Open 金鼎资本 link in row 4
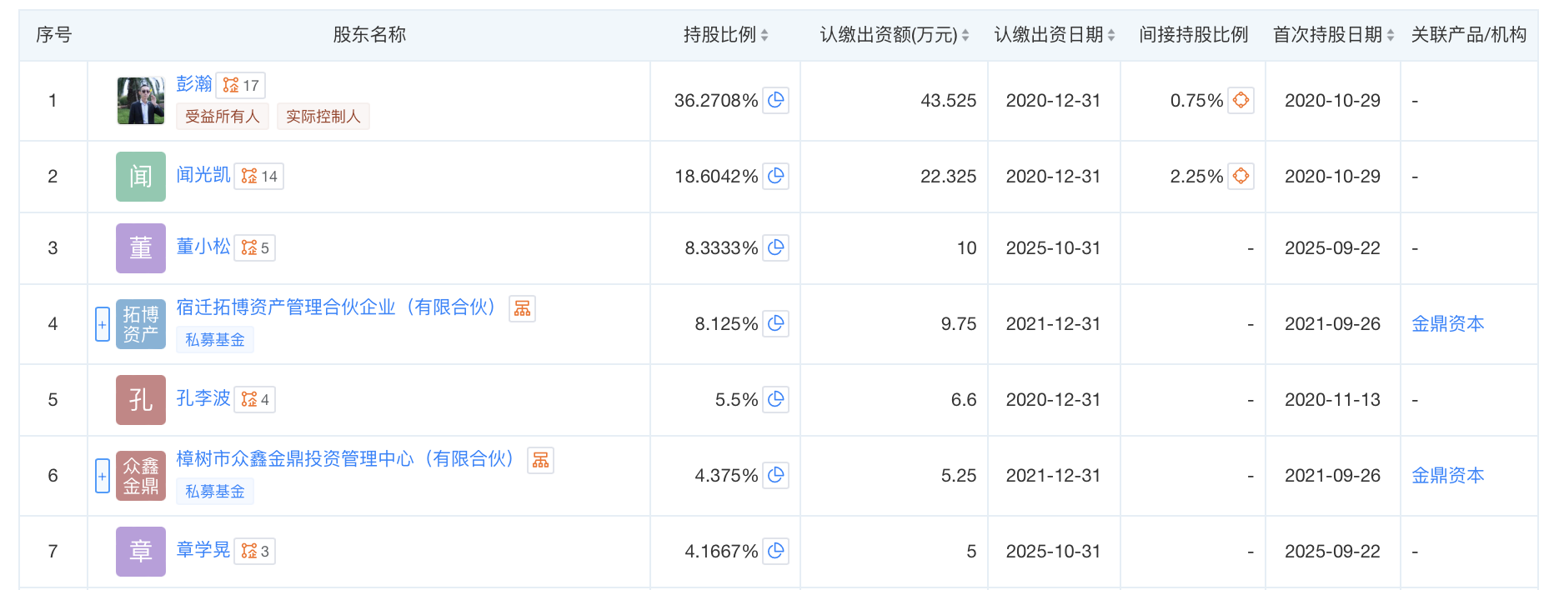The height and width of the screenshot is (590, 1559). [1447, 323]
